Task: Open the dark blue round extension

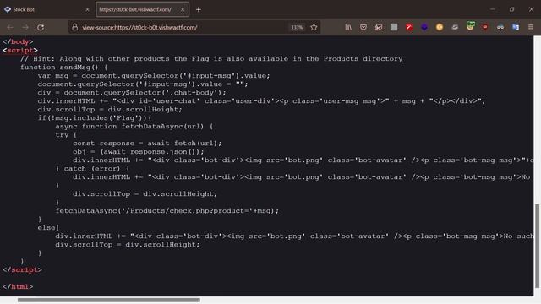Action: tap(424, 27)
